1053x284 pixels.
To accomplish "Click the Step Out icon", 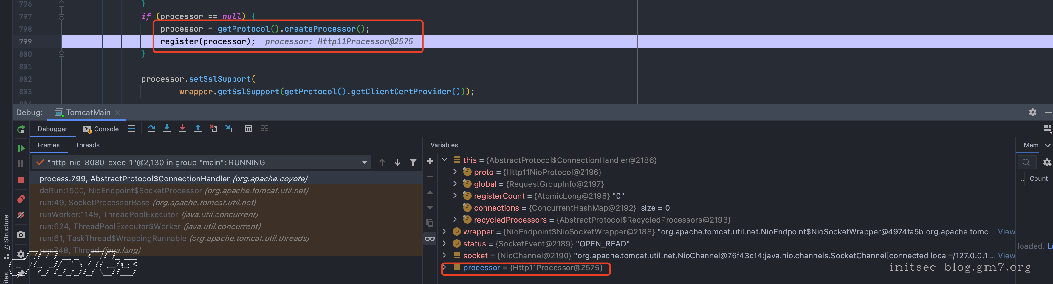I will click(x=198, y=129).
